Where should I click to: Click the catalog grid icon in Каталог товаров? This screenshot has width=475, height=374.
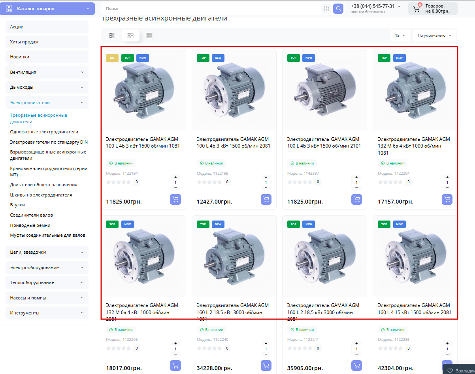[x=9, y=9]
